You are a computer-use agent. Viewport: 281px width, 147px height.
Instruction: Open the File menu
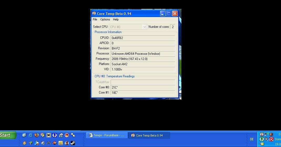click(95, 19)
